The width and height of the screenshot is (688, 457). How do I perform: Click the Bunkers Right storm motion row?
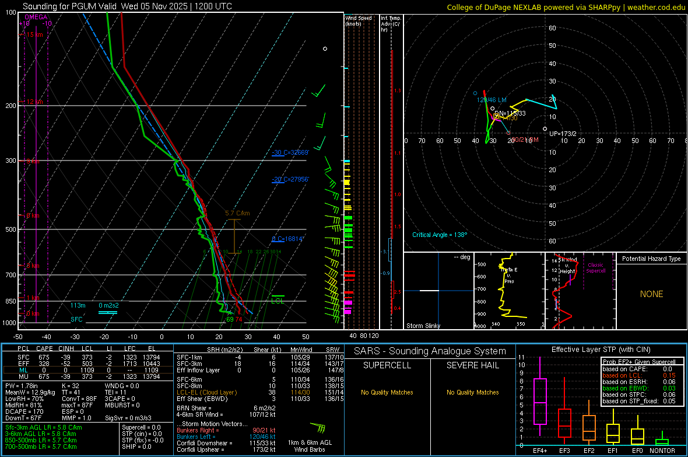point(226,430)
